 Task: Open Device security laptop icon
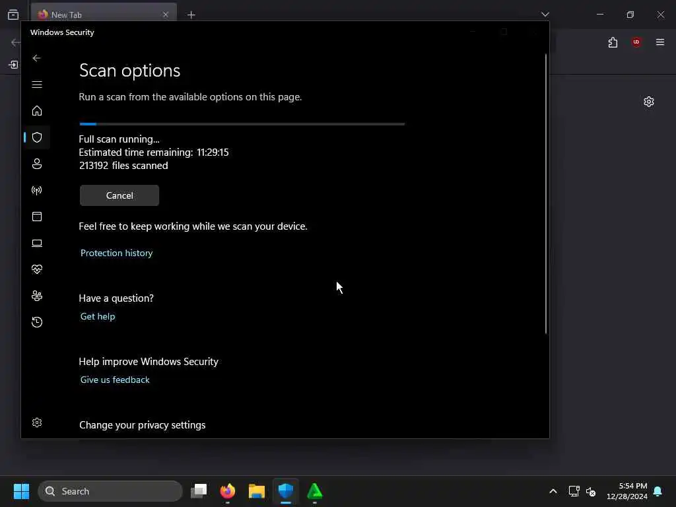[x=37, y=243]
